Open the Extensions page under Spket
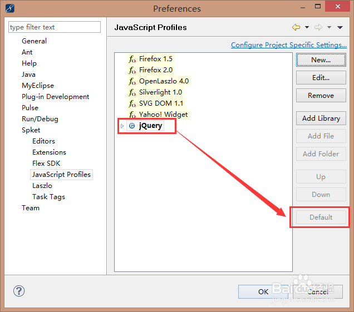This screenshot has width=354, height=312. (x=49, y=152)
